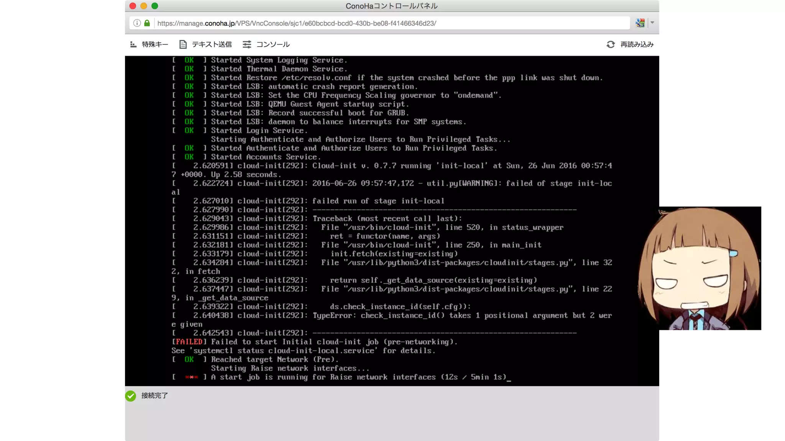Viewport: 785px width, 441px height.
Task: Minimize the window with yellow button
Action: pos(144,6)
